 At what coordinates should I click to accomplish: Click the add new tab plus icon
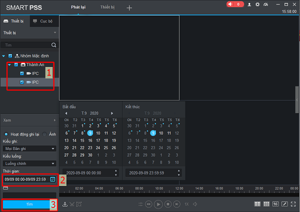tap(129, 7)
